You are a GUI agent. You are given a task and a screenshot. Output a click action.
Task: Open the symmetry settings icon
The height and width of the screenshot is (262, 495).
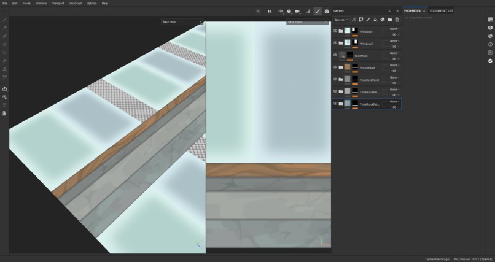pos(280,11)
